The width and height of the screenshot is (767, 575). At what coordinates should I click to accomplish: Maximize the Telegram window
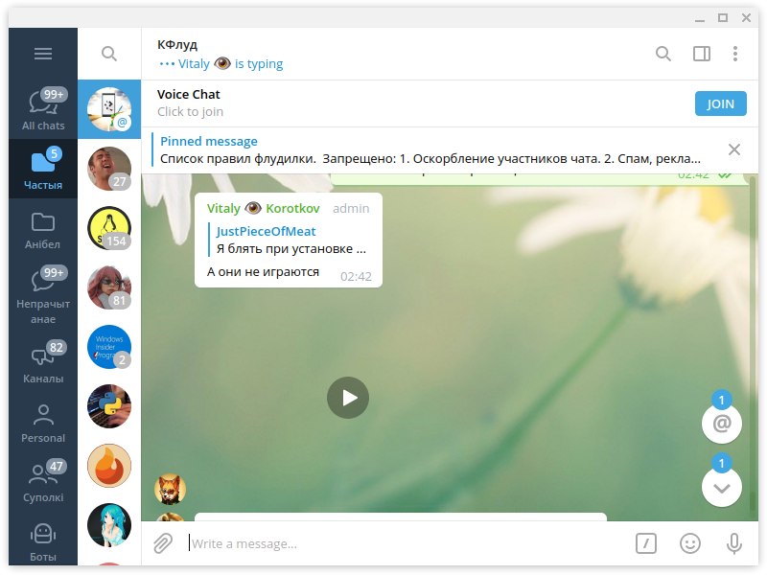click(x=723, y=18)
